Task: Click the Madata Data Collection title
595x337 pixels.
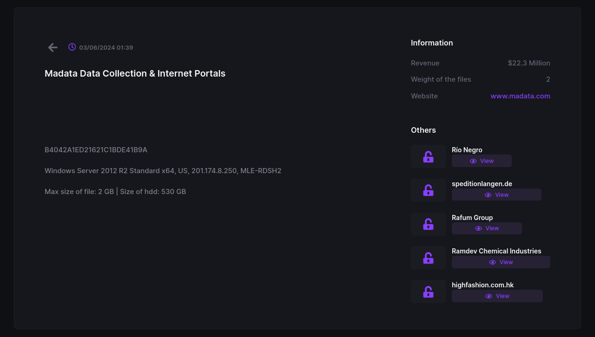Action: [x=135, y=73]
